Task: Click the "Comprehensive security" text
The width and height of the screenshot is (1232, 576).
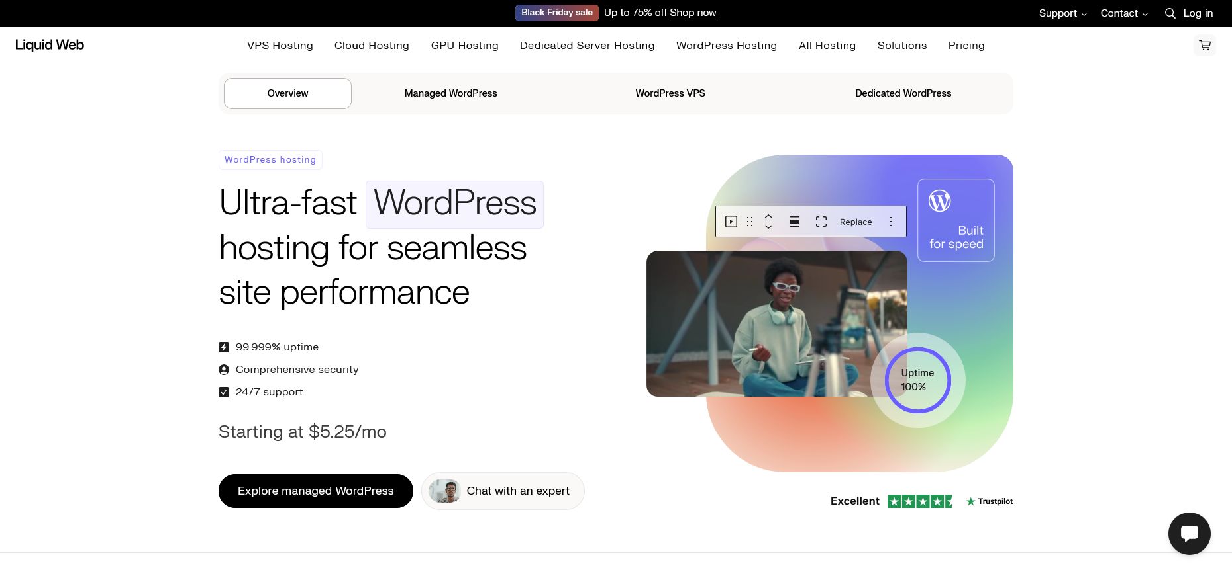Action: point(297,370)
